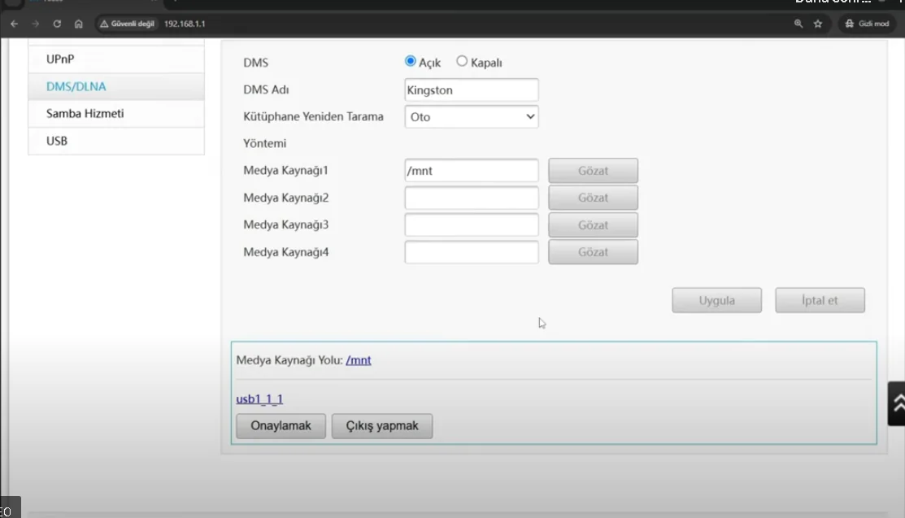Open the usb1_1_1 folder link
Viewport: 905px width, 518px height.
(259, 399)
